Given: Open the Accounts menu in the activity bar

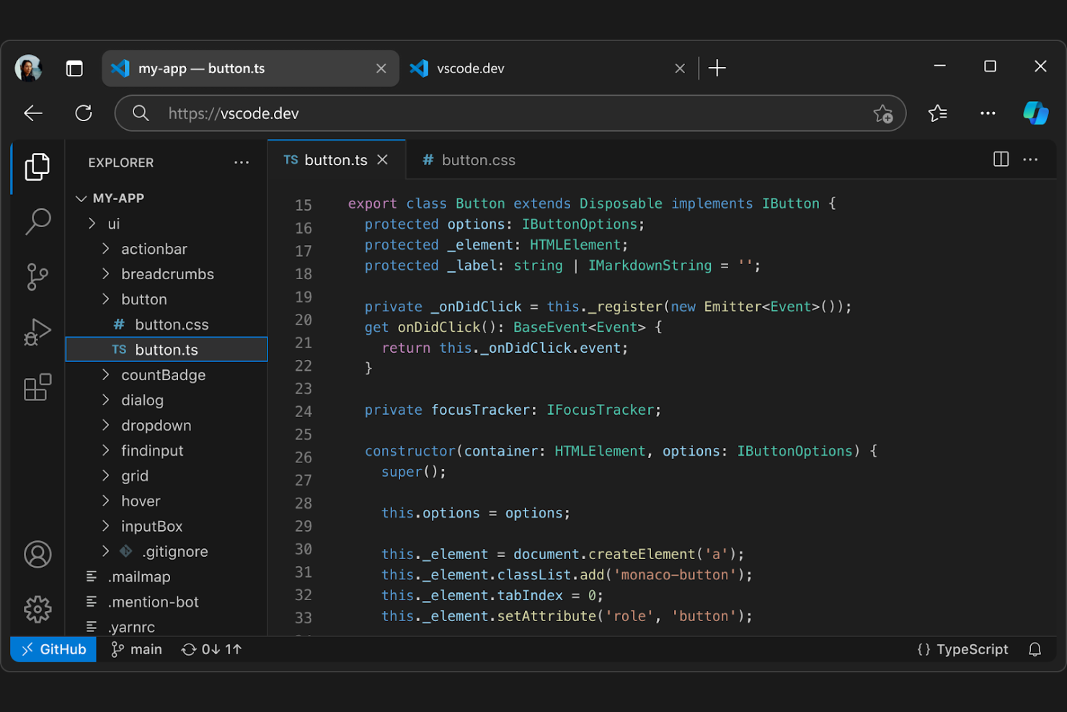Looking at the screenshot, I should coord(37,555).
